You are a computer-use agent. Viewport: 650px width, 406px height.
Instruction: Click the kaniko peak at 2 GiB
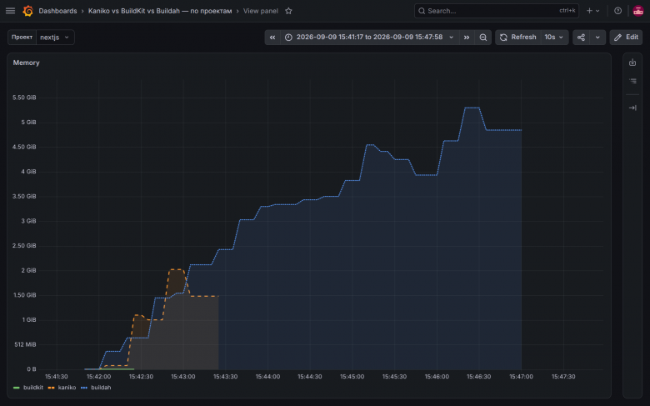point(176,269)
